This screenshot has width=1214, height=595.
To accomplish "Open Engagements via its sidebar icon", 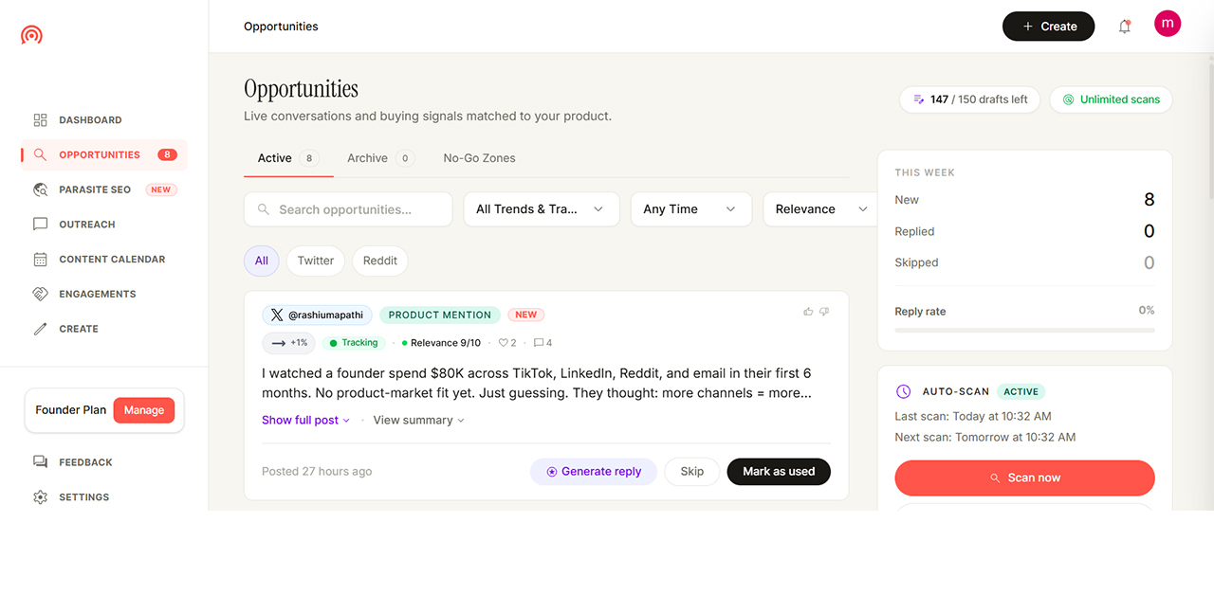I will 40,295.
